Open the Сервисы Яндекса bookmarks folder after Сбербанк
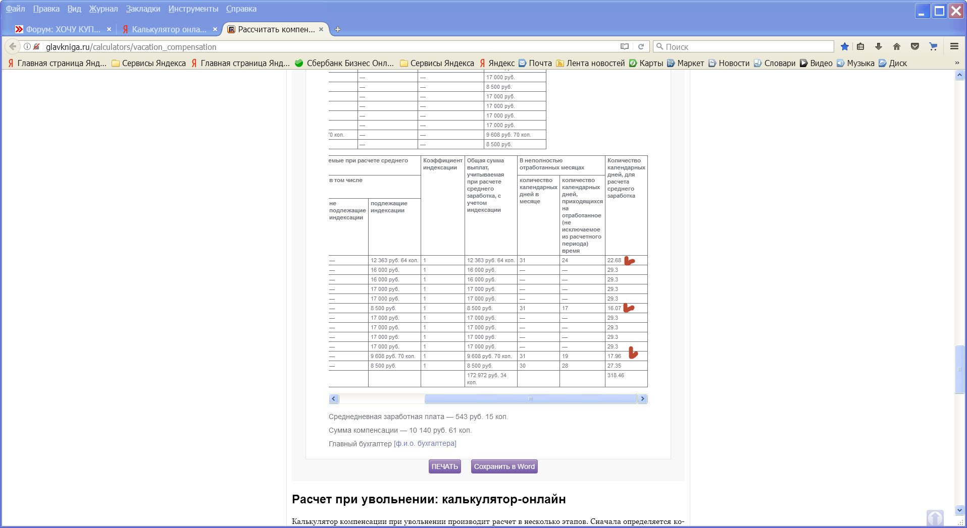 coord(437,63)
